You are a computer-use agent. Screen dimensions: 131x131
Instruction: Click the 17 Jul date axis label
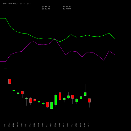coord(84,125)
